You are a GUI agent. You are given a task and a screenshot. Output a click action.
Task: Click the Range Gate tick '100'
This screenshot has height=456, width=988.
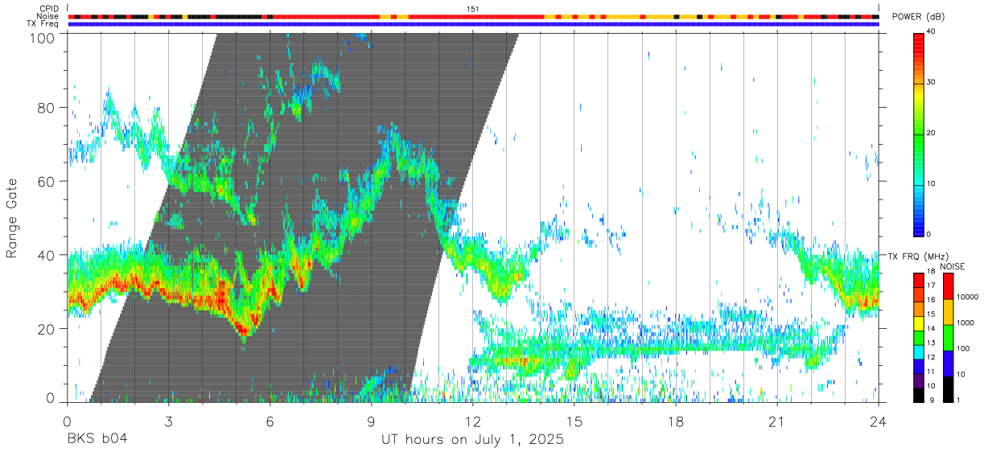tap(43, 38)
